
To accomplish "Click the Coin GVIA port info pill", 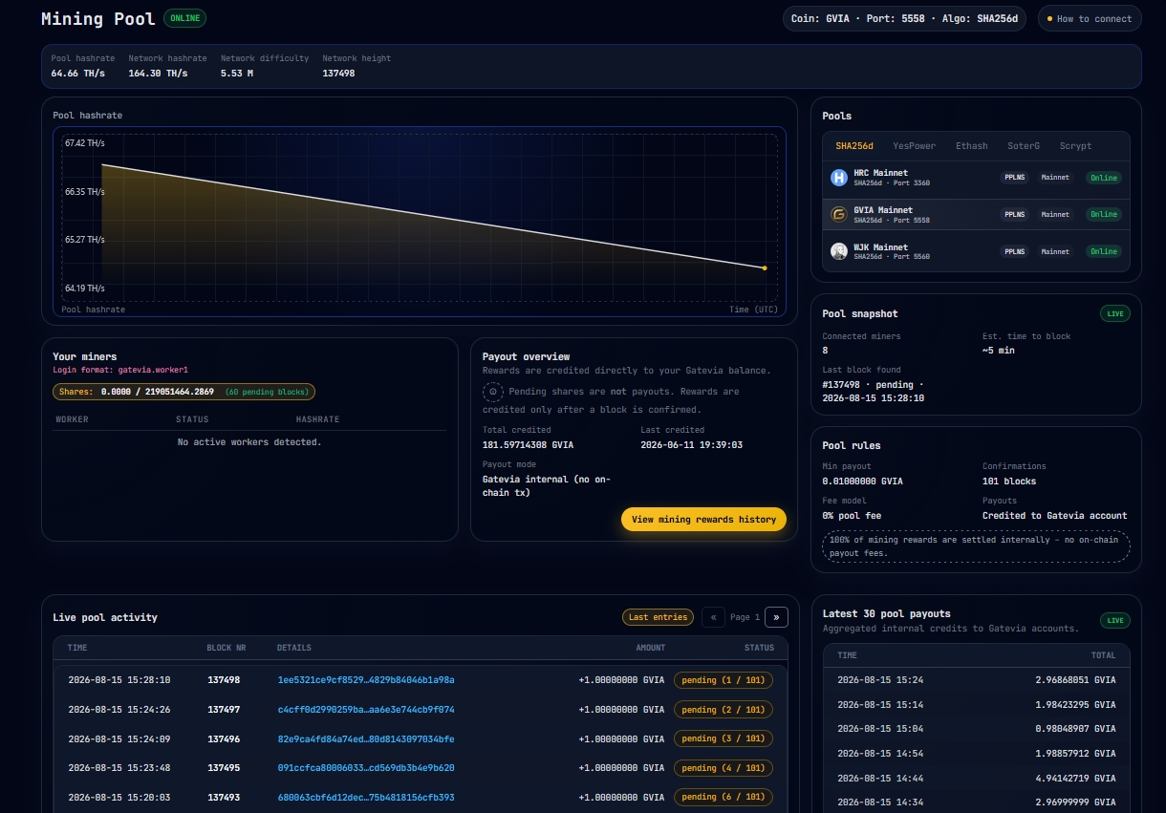I will pyautogui.click(x=905, y=18).
